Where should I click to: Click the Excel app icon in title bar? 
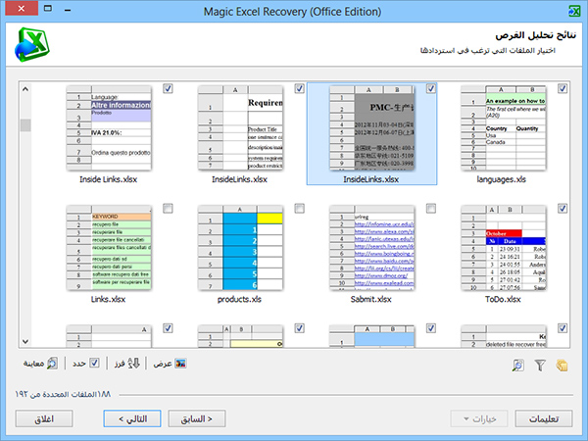point(574,11)
